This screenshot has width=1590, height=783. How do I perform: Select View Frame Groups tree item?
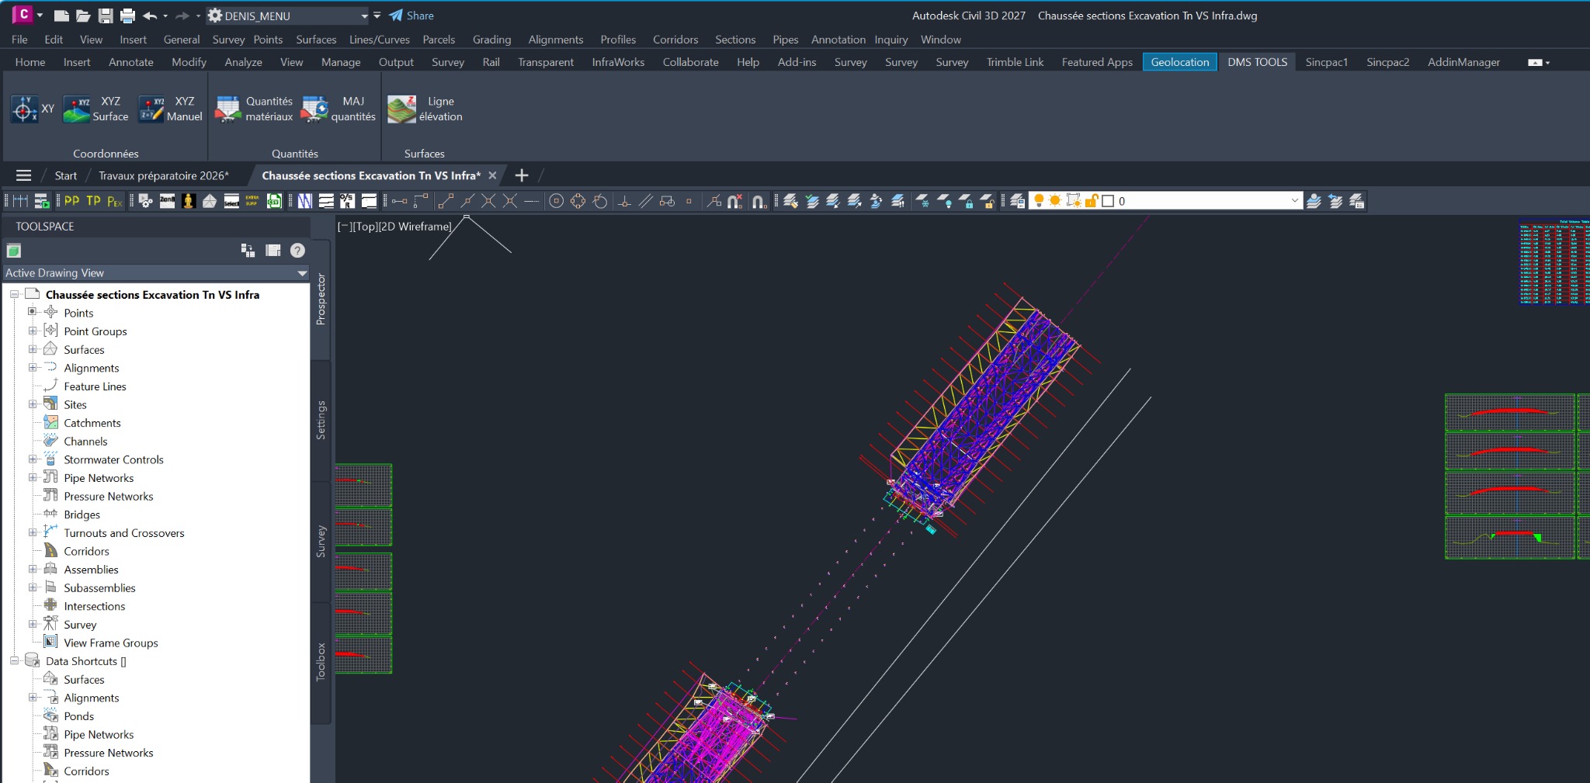111,643
